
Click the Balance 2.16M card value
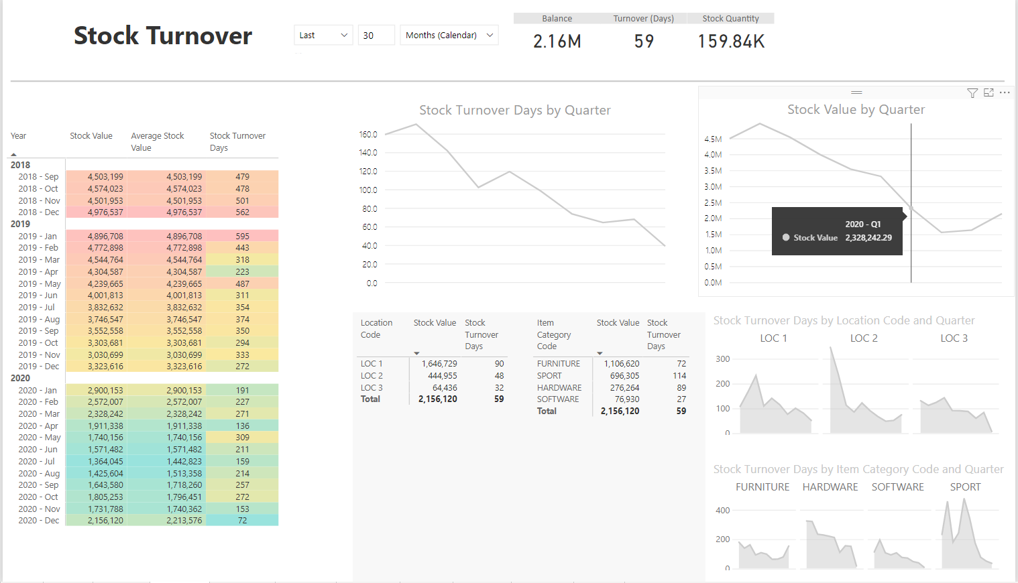(x=557, y=42)
